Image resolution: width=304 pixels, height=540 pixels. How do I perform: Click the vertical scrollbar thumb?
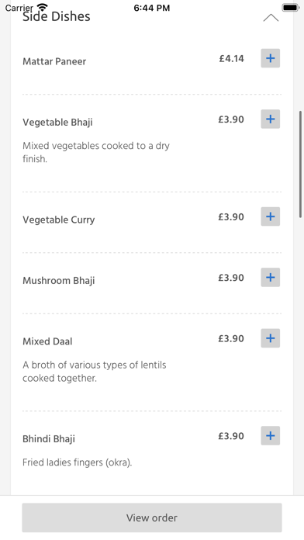click(x=300, y=164)
